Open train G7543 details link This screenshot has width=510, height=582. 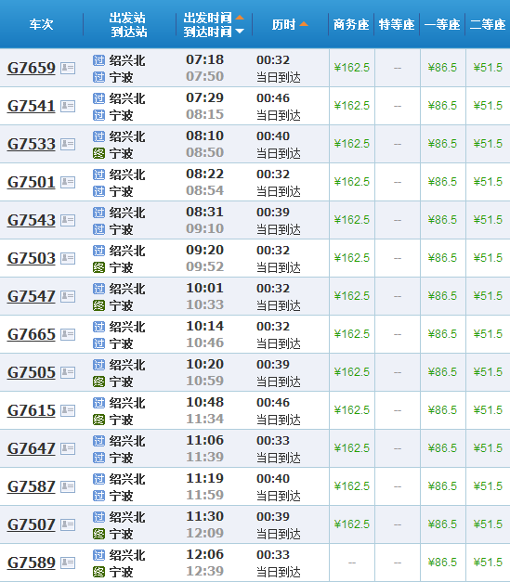tap(32, 220)
